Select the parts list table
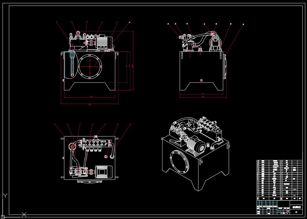This screenshot has height=219, width=307. 280,180
